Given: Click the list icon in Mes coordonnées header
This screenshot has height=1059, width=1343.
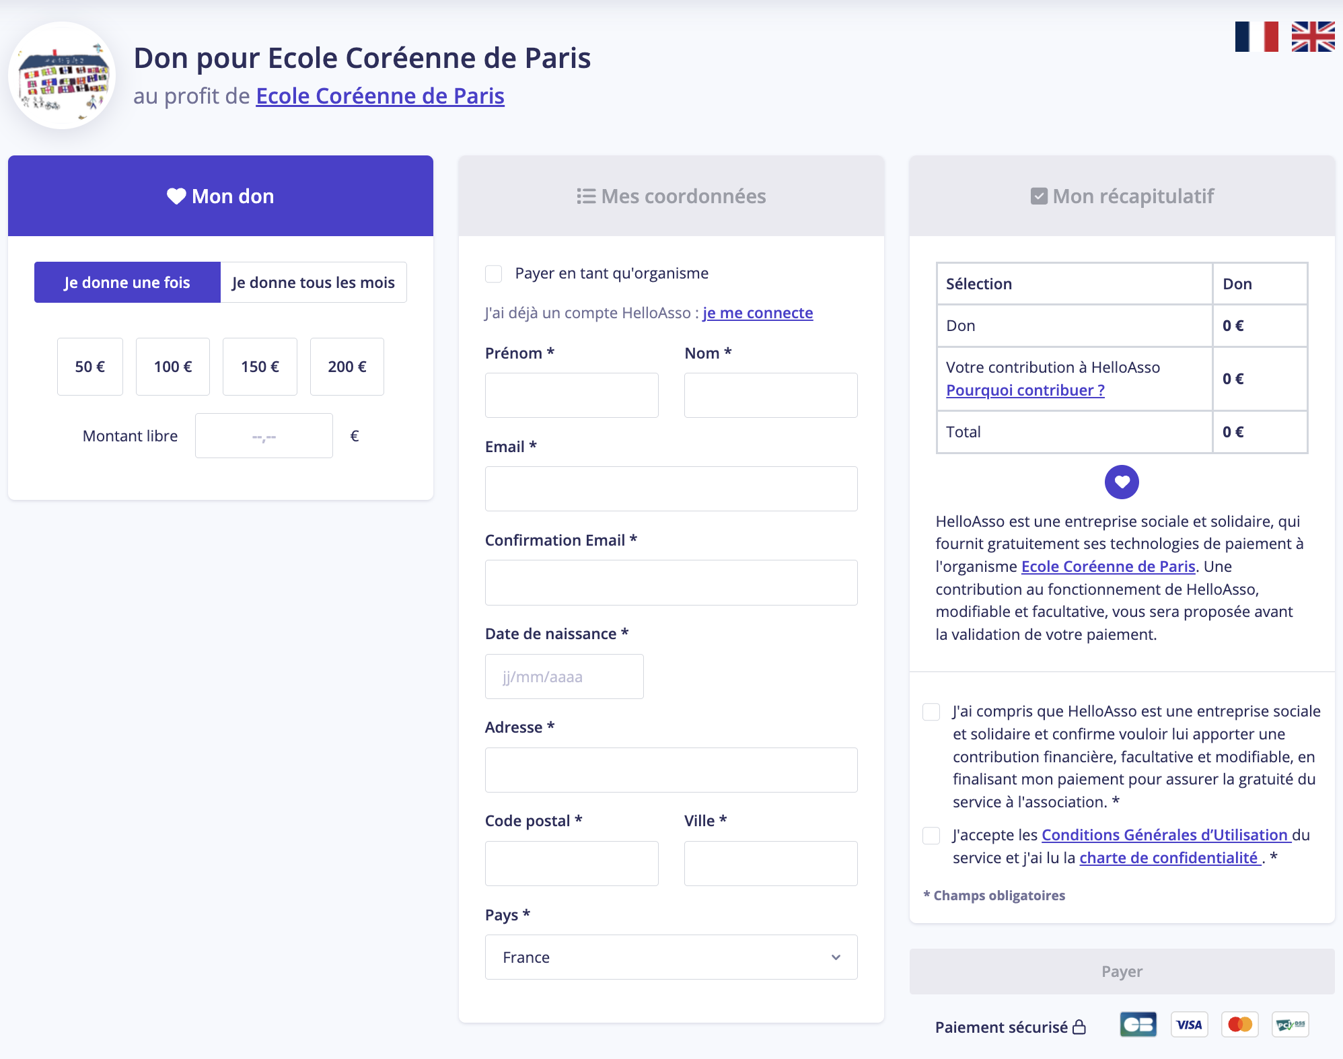Looking at the screenshot, I should (586, 196).
